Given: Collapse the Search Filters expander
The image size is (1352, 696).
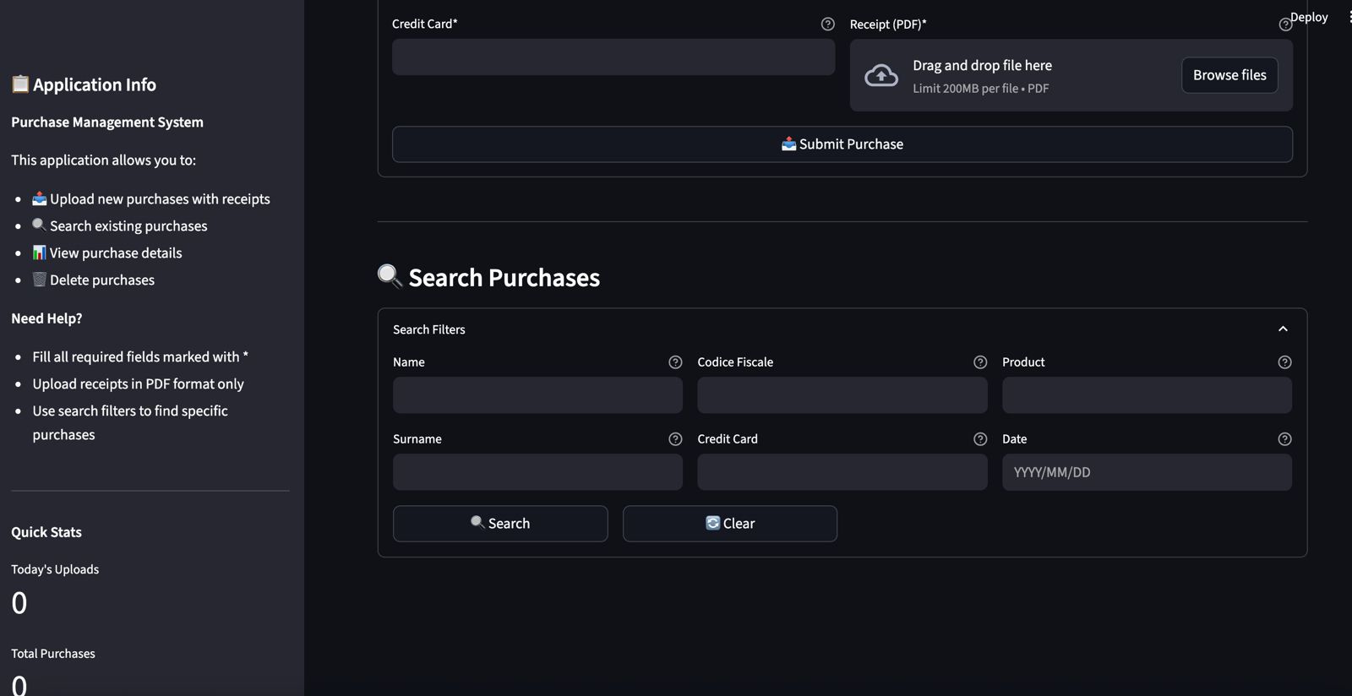Looking at the screenshot, I should click(x=1282, y=329).
